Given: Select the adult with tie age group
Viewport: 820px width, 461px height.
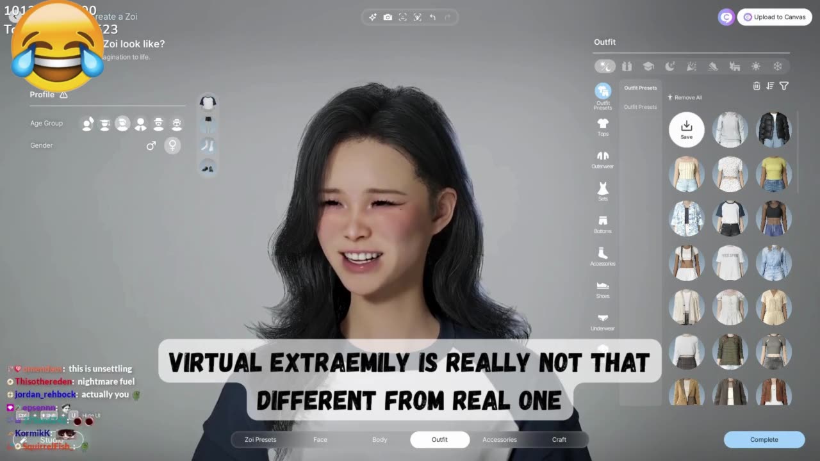Looking at the screenshot, I should point(140,124).
